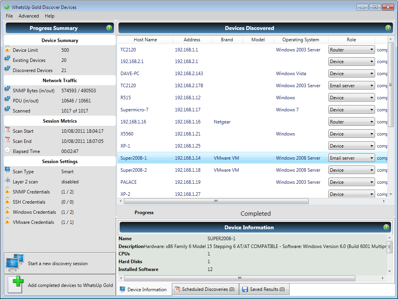Click the computer icon beside Discovered Devices
This screenshot has width=398, height=299.
pyautogui.click(x=7, y=69)
